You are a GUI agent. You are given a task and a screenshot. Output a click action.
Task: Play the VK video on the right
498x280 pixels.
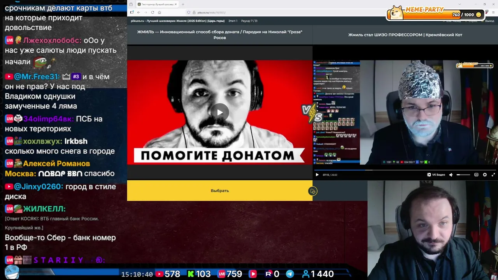click(317, 175)
